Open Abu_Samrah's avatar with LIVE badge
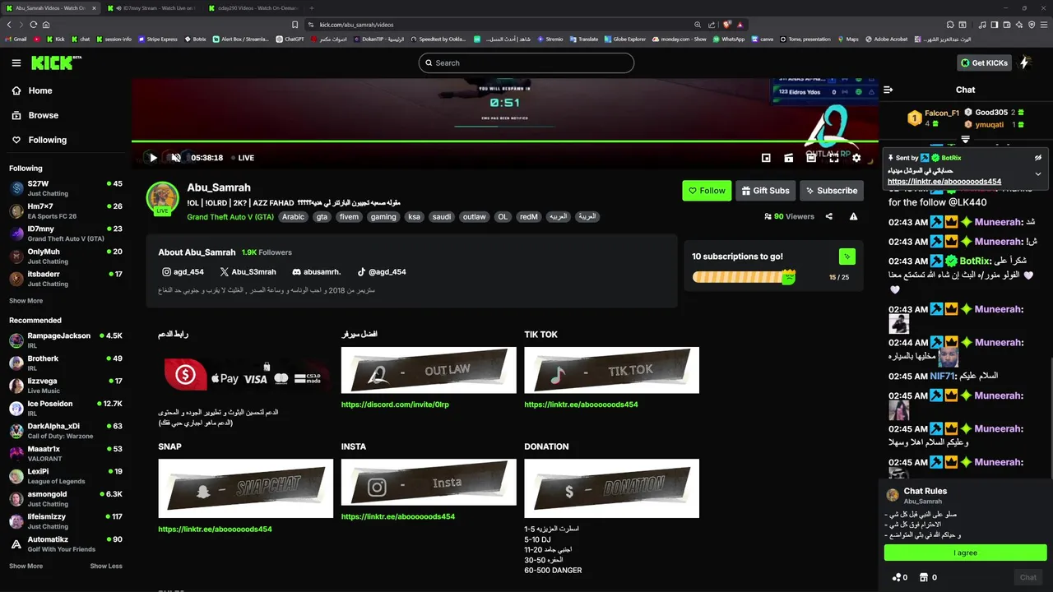 pos(162,198)
